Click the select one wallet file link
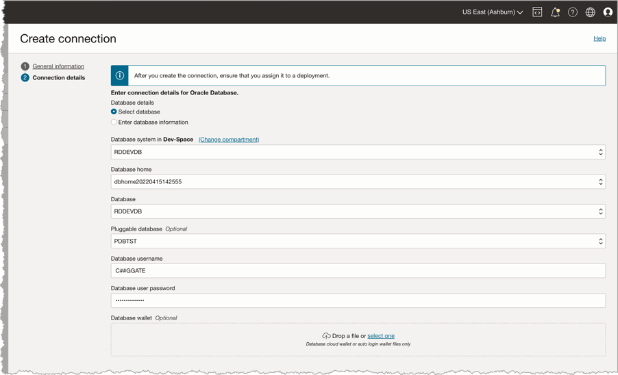The height and width of the screenshot is (375, 618). tap(381, 336)
